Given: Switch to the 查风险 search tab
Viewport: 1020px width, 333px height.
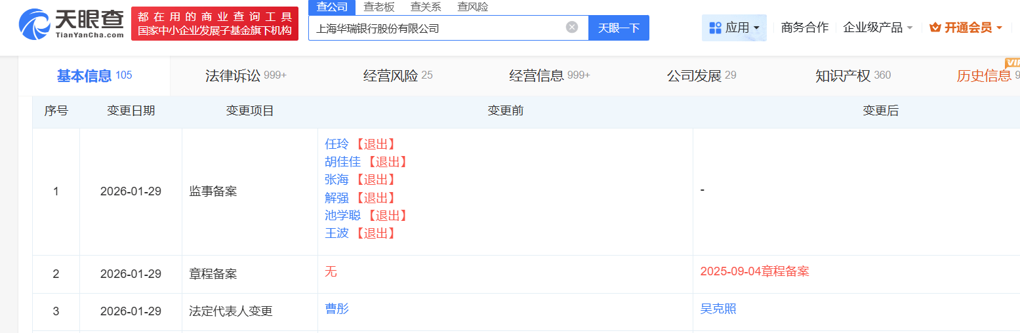Looking at the screenshot, I should (473, 7).
